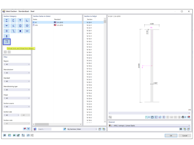194x145 pixels.
Task: Open the My Sections | Main dropdown
Action: pos(82,129)
